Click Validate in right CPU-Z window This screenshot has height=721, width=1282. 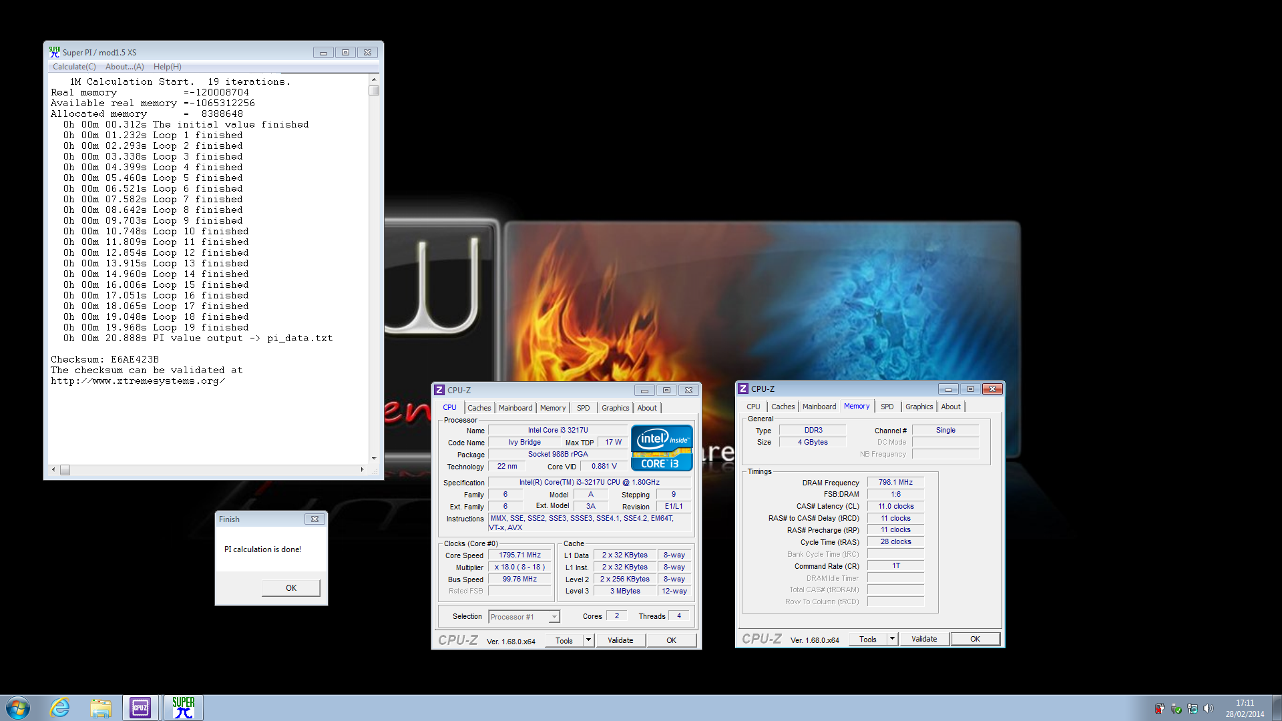pyautogui.click(x=924, y=639)
